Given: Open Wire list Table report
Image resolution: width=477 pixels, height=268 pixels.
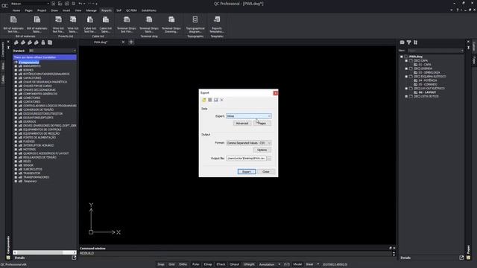Looking at the screenshot, I should coord(73,24).
